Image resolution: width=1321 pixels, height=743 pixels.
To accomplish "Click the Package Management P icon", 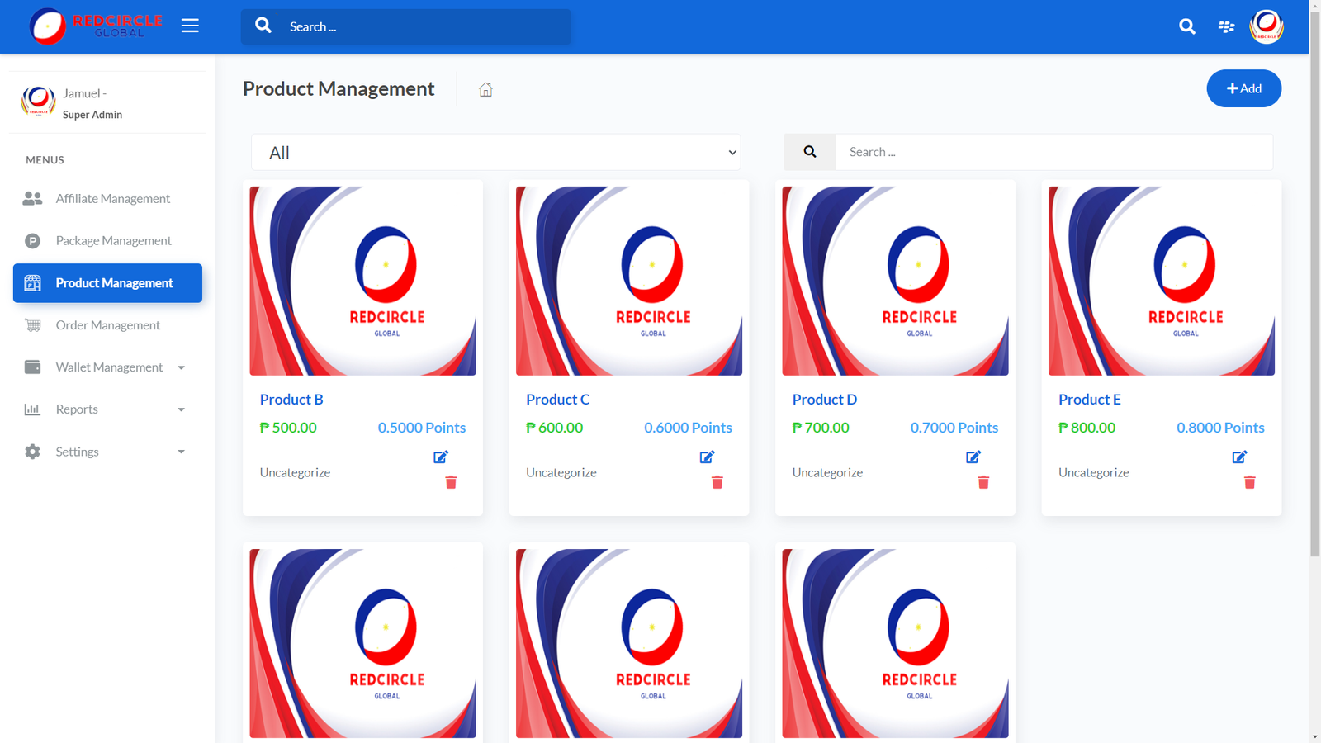I will (x=32, y=241).
